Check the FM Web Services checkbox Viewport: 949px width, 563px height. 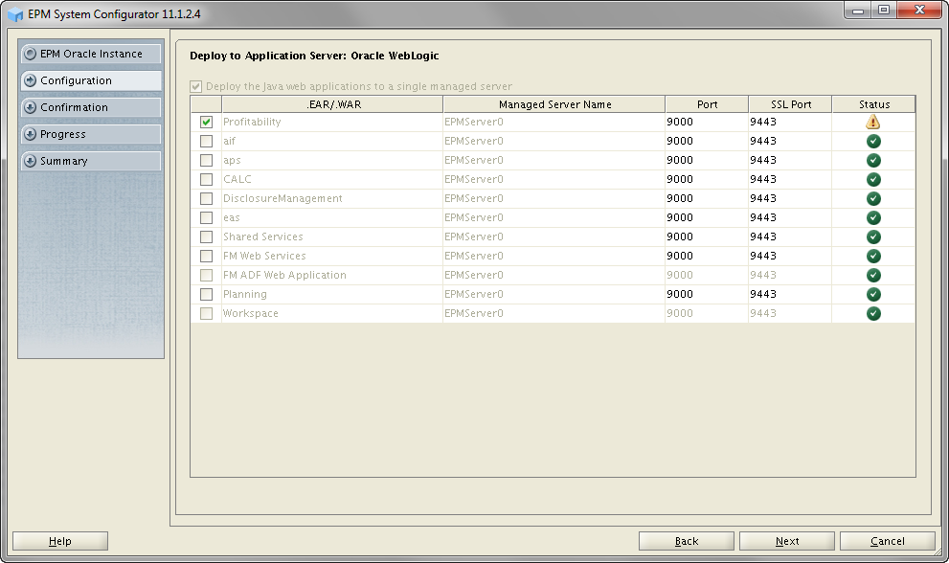(207, 256)
